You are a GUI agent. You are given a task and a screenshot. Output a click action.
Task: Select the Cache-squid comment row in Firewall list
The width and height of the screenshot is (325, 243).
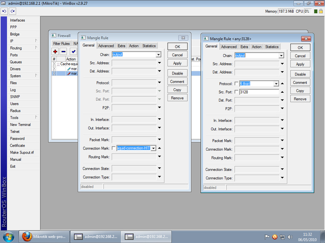[x=65, y=64]
